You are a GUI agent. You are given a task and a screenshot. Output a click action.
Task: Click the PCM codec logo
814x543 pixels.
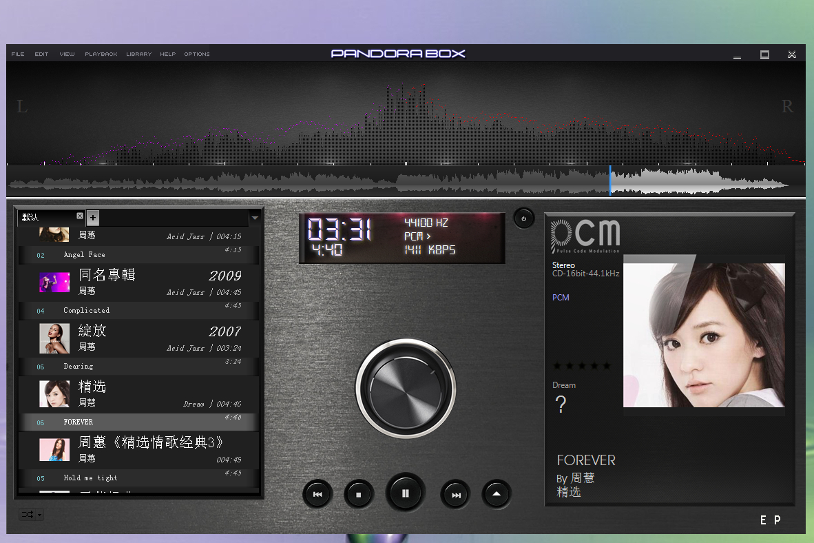[x=585, y=236]
